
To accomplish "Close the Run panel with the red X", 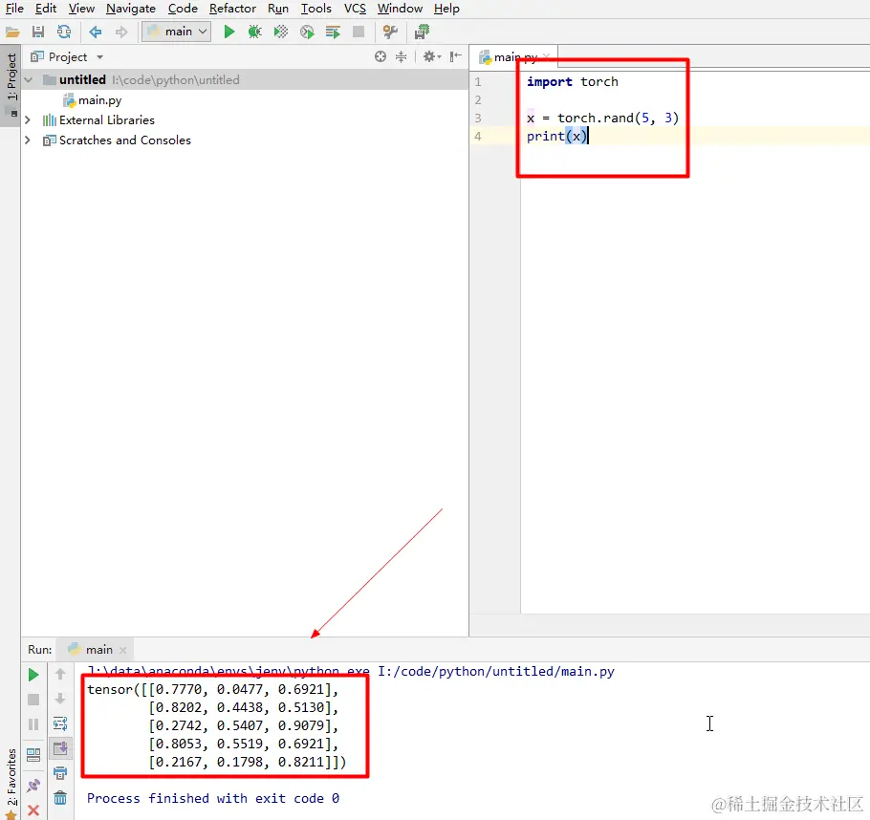I will [33, 810].
